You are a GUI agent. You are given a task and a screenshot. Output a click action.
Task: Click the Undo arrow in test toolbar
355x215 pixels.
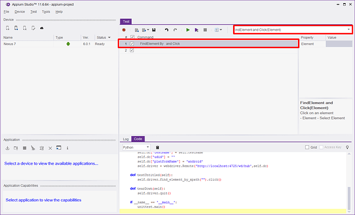[166, 30]
